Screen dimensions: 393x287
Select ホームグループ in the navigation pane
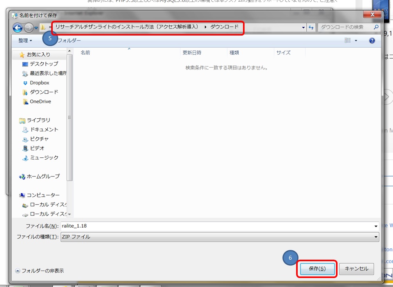click(x=43, y=176)
